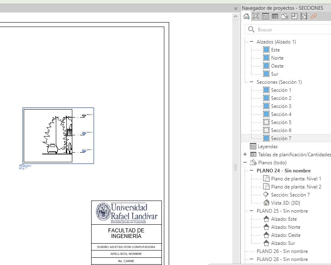
Task: Collapse the Alzados (Alzado 1) node
Action: point(251,41)
